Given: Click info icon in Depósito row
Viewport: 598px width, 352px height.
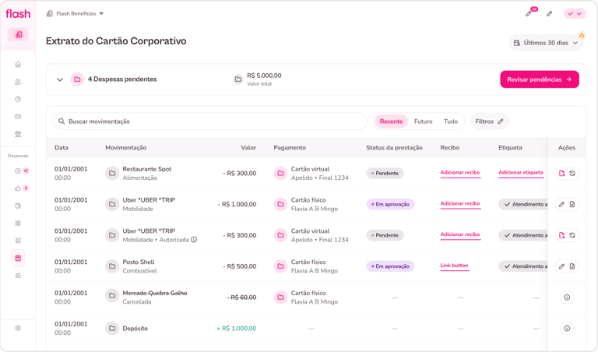Looking at the screenshot, I should [x=567, y=329].
